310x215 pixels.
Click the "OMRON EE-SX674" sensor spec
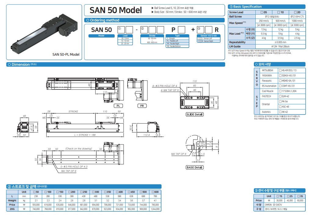pos(273,205)
